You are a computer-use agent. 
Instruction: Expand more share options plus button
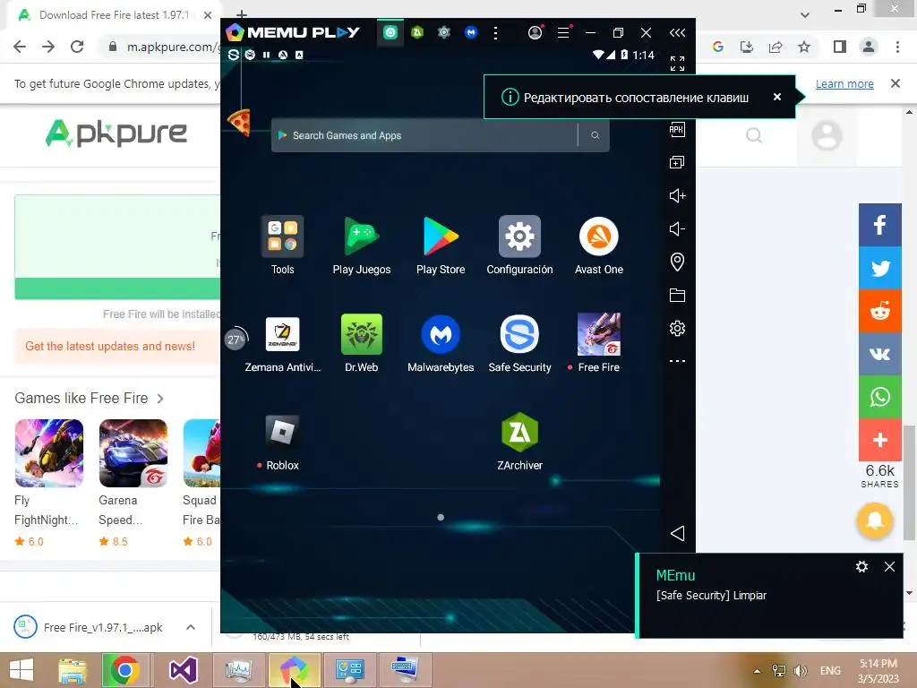pos(879,439)
